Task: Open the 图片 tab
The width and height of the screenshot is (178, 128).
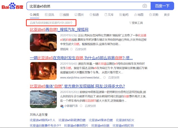Action: tap(79, 15)
